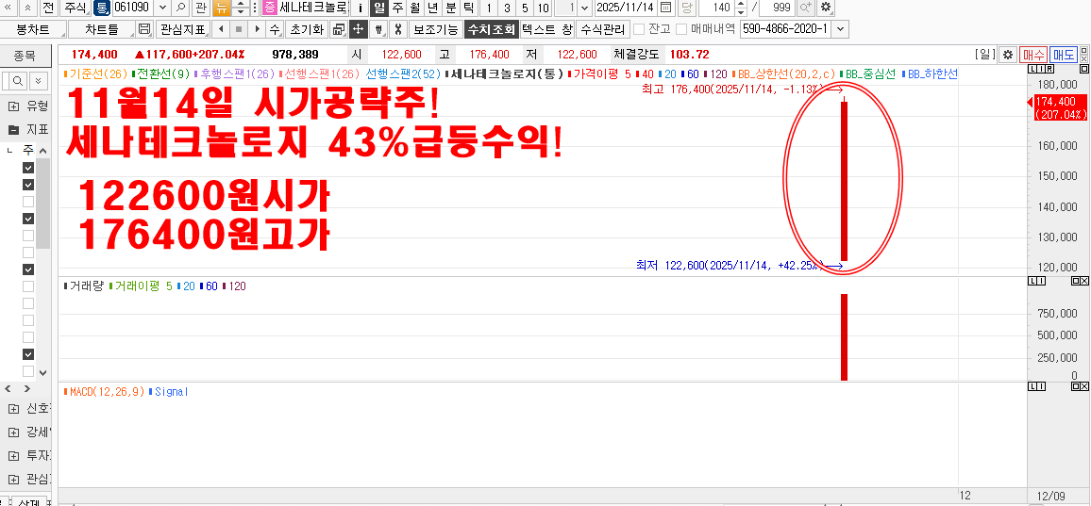Viewport: 1091px width, 506px height.
Task: Click the magnifier icon beside stock code 061090
Action: tap(180, 8)
